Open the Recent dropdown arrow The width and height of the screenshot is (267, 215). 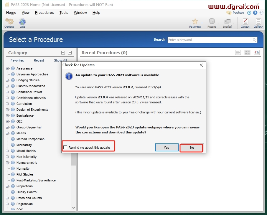click(218, 23)
